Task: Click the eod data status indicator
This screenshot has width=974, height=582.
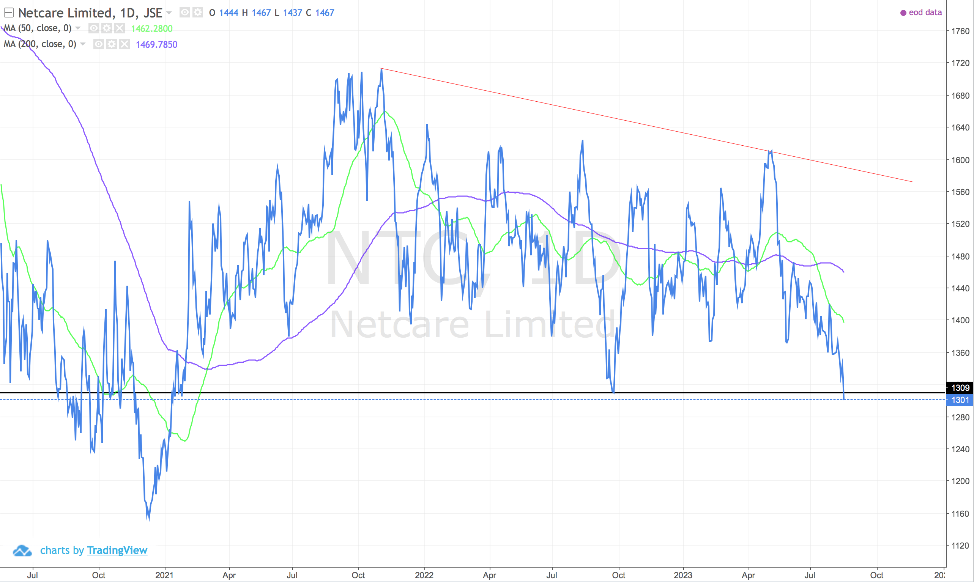Action: click(x=920, y=13)
